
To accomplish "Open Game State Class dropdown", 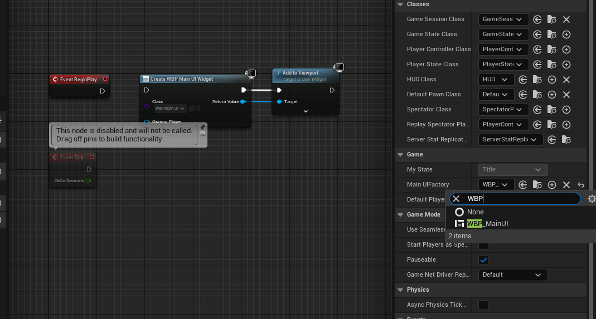I will pos(503,34).
